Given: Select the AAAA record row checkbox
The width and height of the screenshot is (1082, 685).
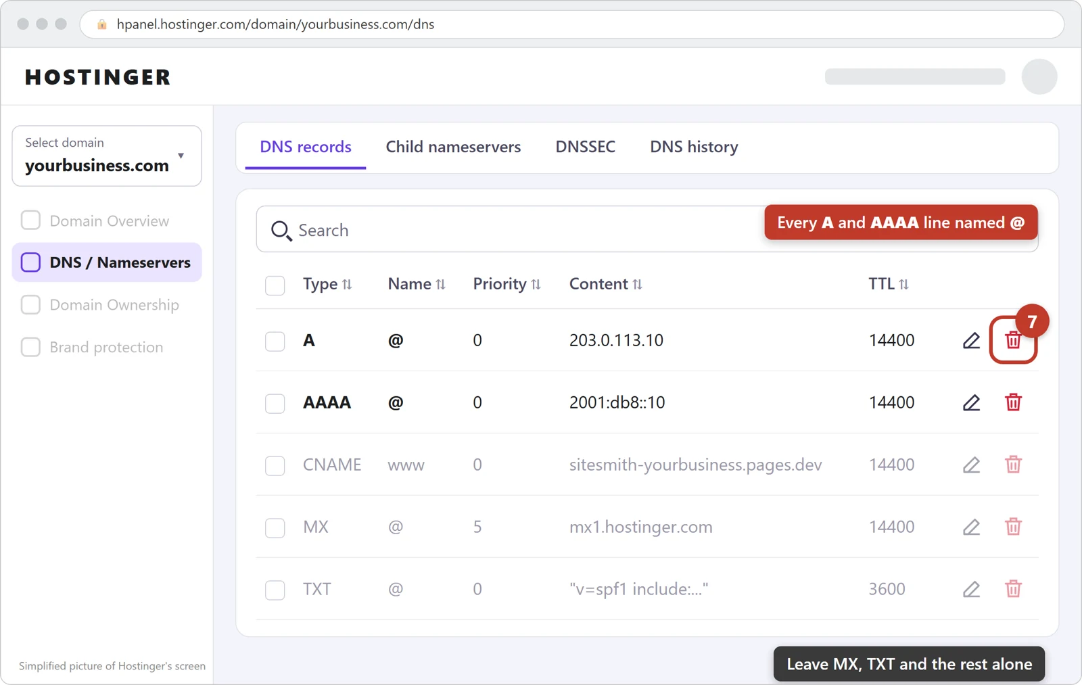Looking at the screenshot, I should click(275, 404).
